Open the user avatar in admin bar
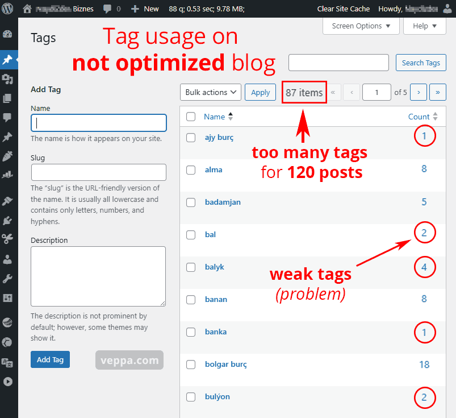 448,9
